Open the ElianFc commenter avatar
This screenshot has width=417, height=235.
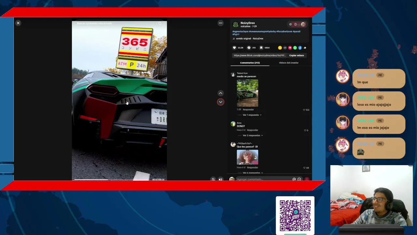point(233,145)
